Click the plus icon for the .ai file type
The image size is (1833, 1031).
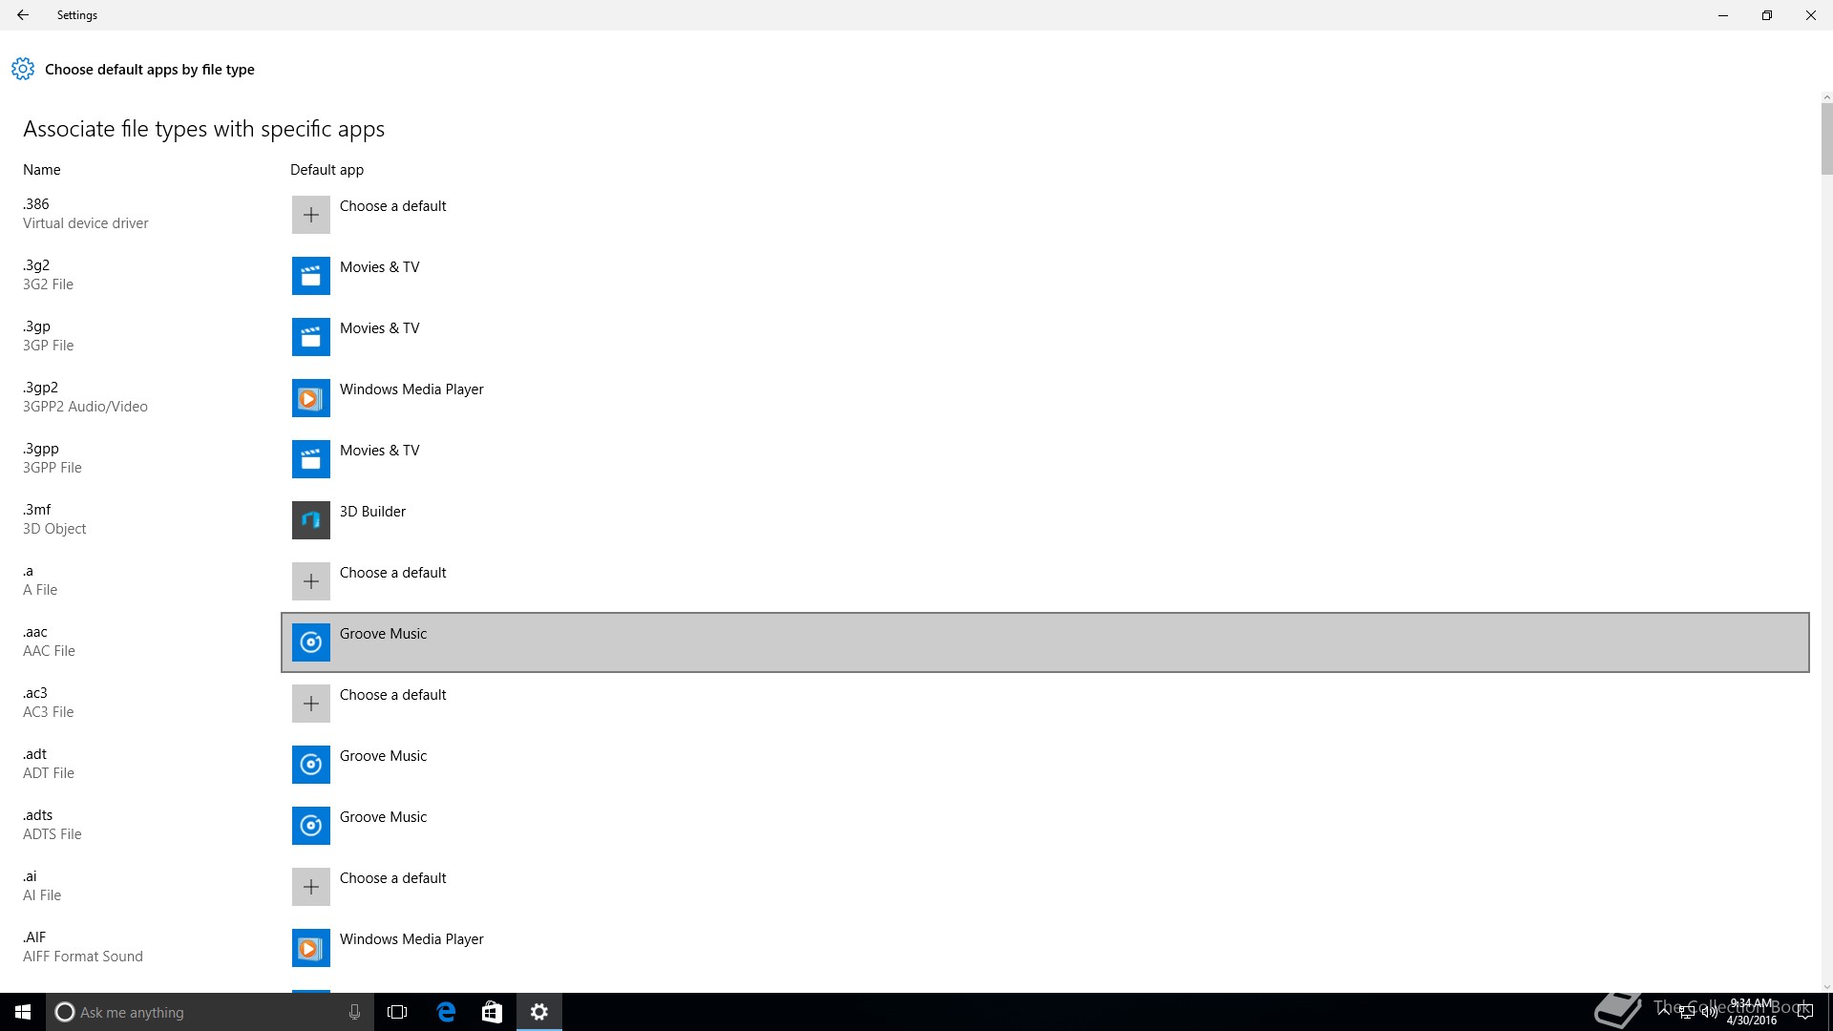(x=311, y=887)
